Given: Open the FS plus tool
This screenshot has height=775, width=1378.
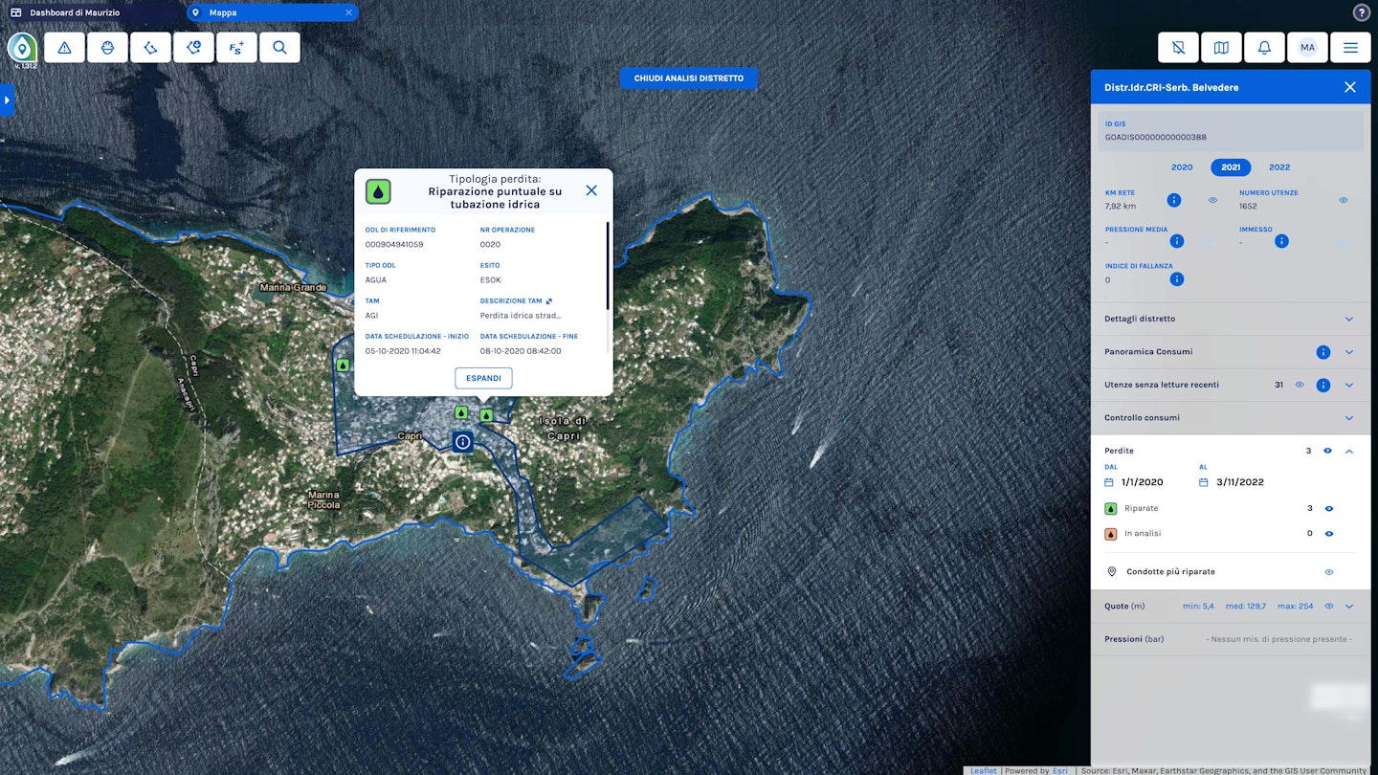Looking at the screenshot, I should coord(236,48).
